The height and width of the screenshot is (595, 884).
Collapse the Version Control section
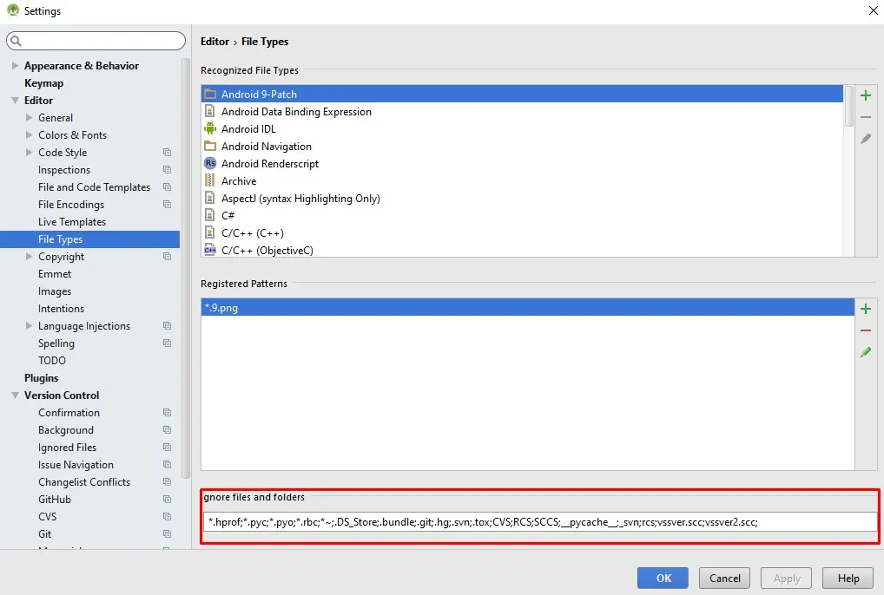pos(16,396)
